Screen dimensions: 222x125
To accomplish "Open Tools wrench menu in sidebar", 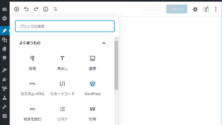I will 5,107.
